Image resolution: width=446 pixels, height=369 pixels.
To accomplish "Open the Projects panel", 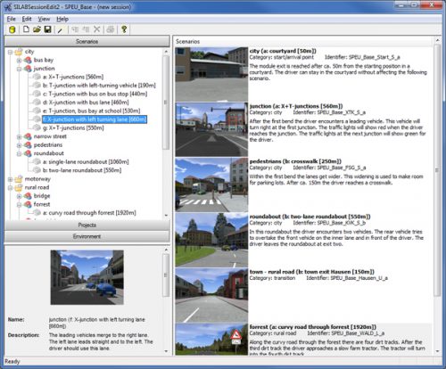I will pyautogui.click(x=87, y=225).
